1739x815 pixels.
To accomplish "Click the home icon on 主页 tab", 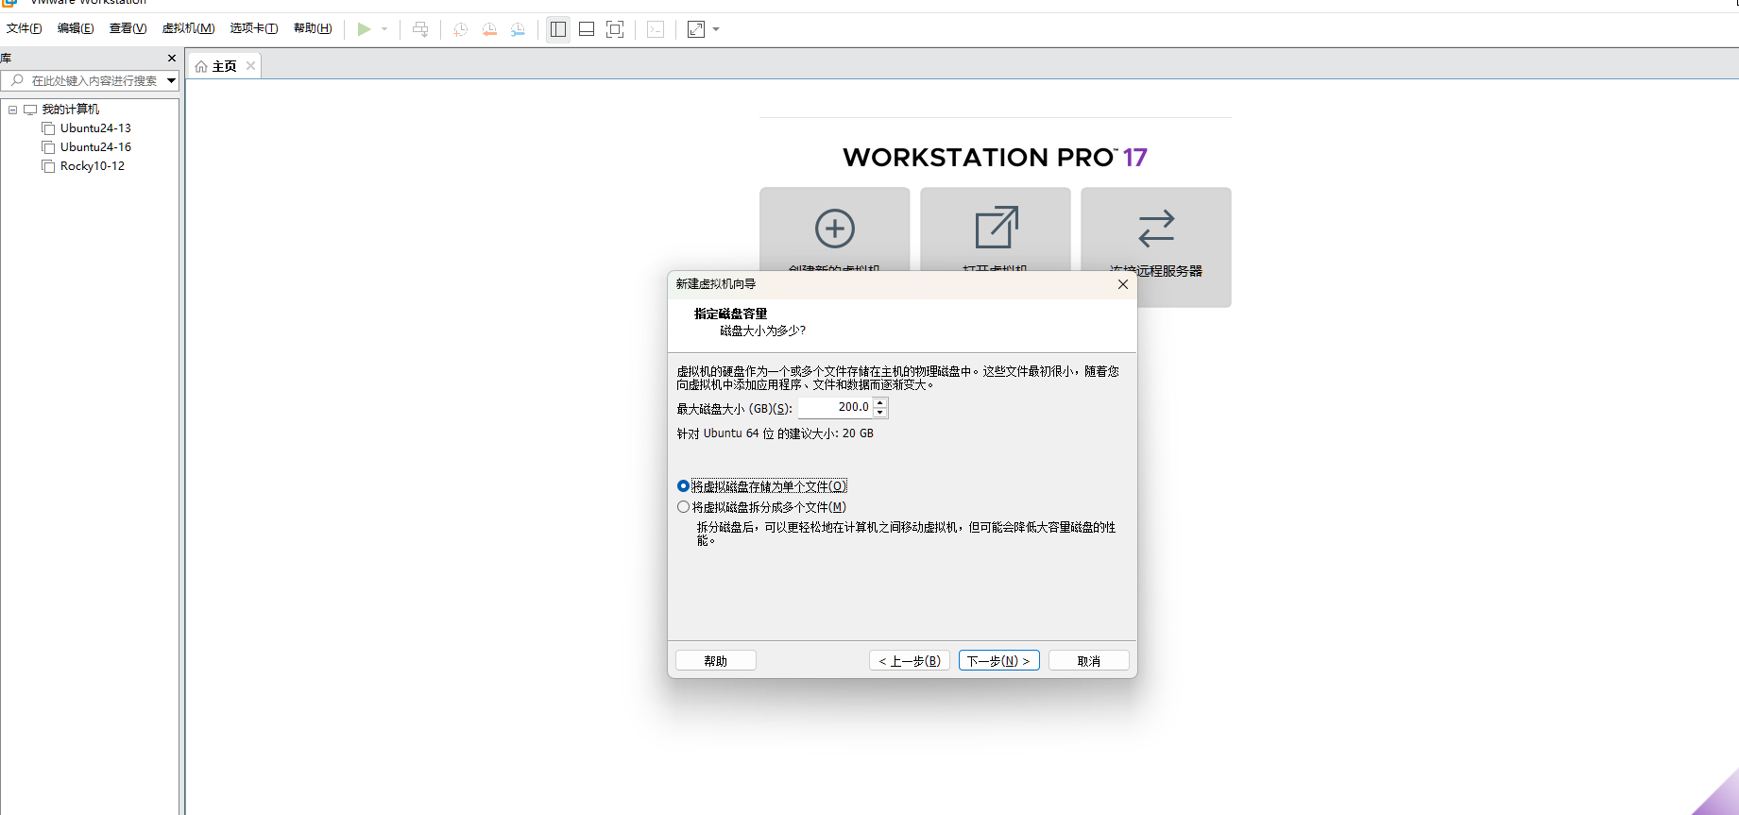I will (x=201, y=66).
